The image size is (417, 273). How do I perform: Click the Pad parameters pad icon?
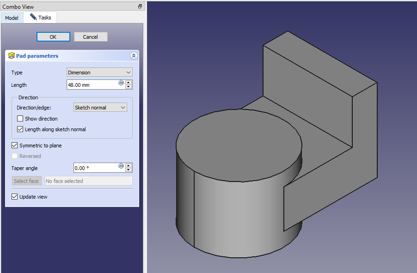12,56
